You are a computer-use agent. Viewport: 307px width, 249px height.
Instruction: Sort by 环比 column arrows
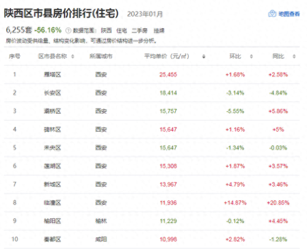click(251, 57)
